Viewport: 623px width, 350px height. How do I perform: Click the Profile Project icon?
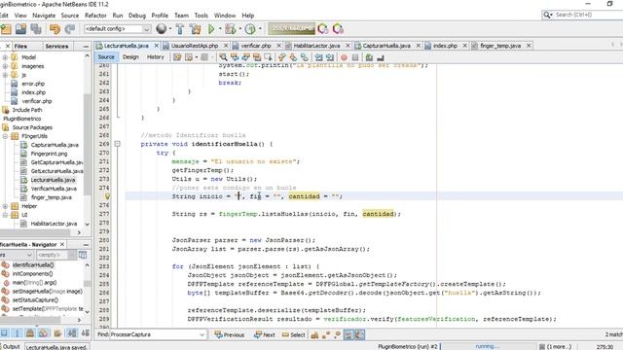pos(250,28)
